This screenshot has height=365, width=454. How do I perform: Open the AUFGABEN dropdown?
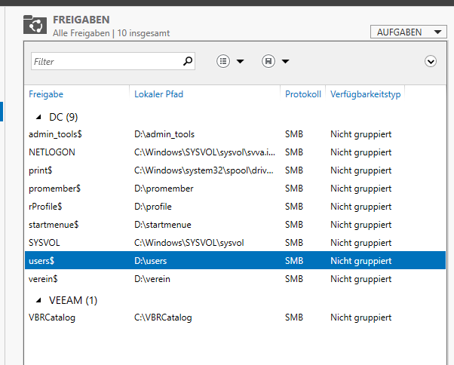click(x=409, y=32)
